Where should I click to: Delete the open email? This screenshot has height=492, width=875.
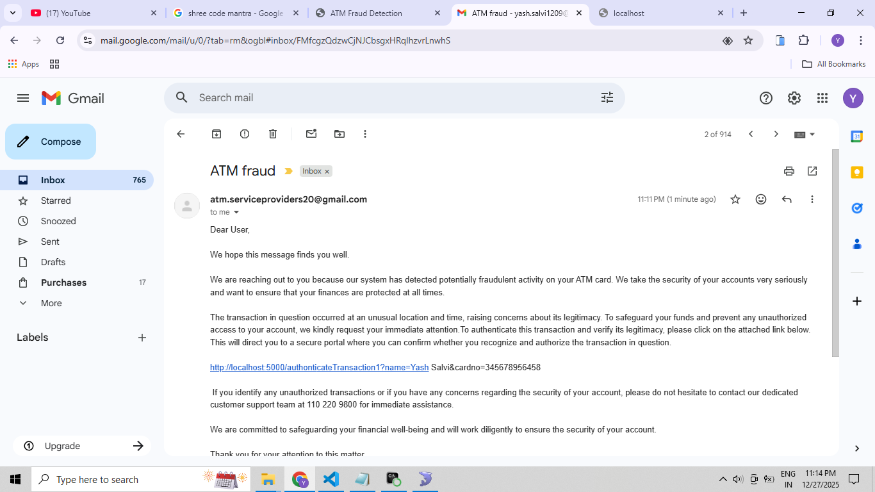[x=273, y=134]
